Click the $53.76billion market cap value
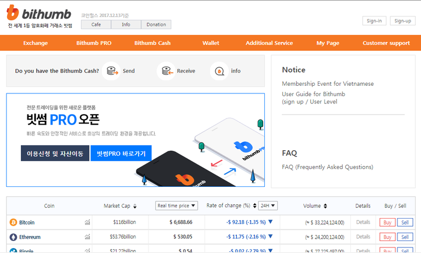The image size is (421, 253). [123, 237]
